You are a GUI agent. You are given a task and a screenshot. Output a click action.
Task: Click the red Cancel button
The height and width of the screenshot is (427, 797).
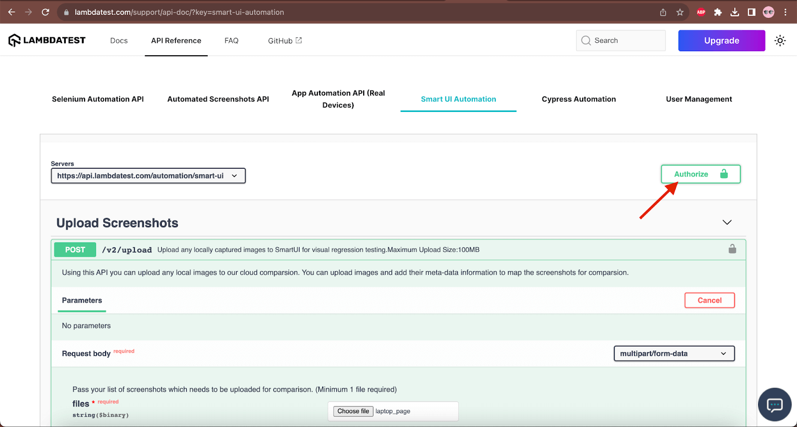[709, 301]
